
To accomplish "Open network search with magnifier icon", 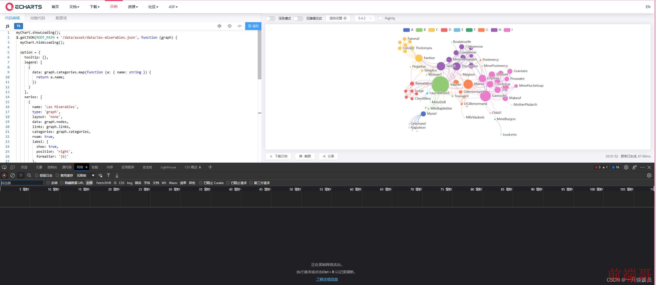I will click(x=29, y=175).
